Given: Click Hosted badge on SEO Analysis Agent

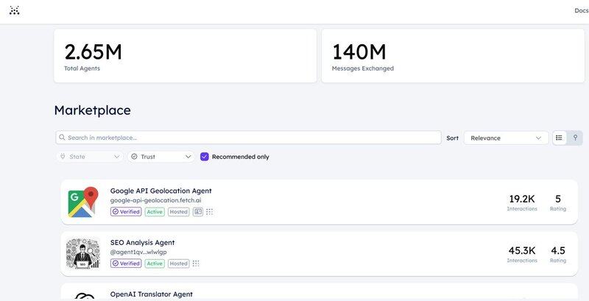Looking at the screenshot, I should (178, 263).
